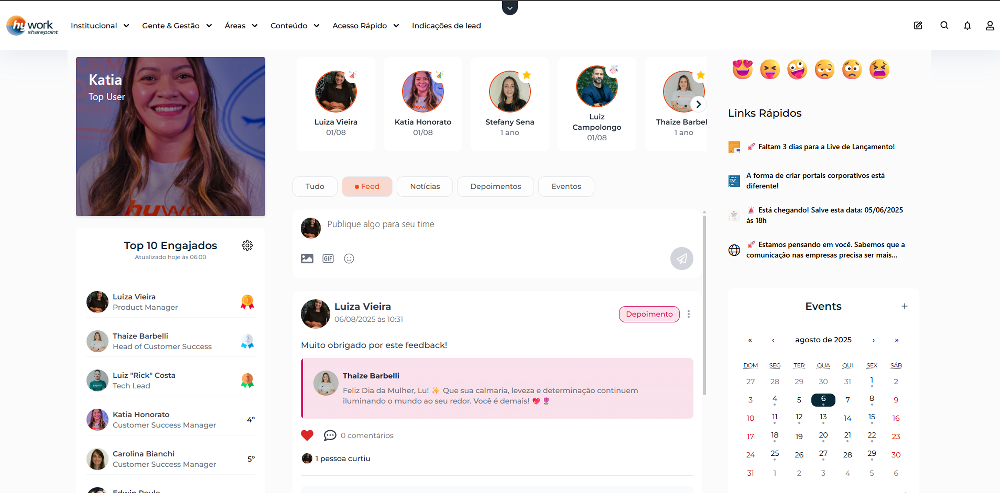Select the laughing squint-eyes mood emoji

click(770, 69)
